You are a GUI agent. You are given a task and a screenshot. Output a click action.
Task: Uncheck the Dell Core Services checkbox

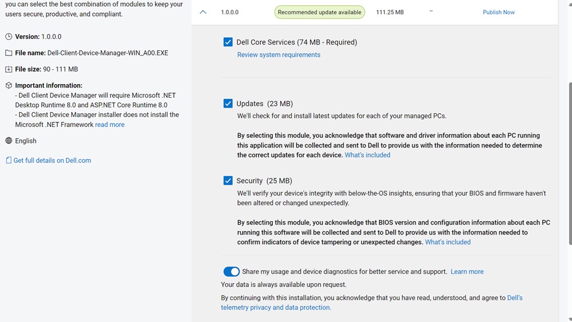point(228,42)
